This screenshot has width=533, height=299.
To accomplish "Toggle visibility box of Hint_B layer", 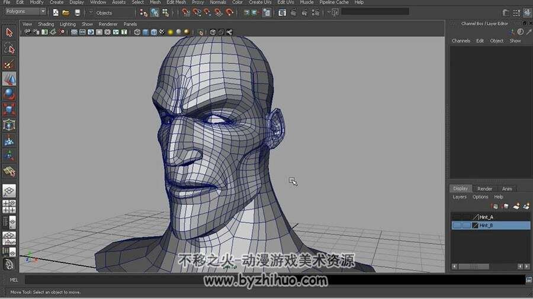I will (x=457, y=226).
